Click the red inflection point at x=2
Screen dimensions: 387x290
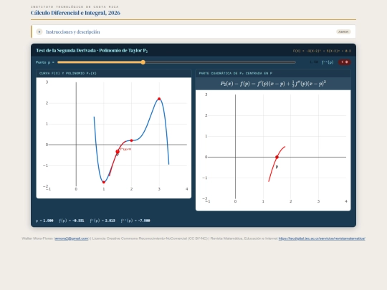[x=132, y=140]
